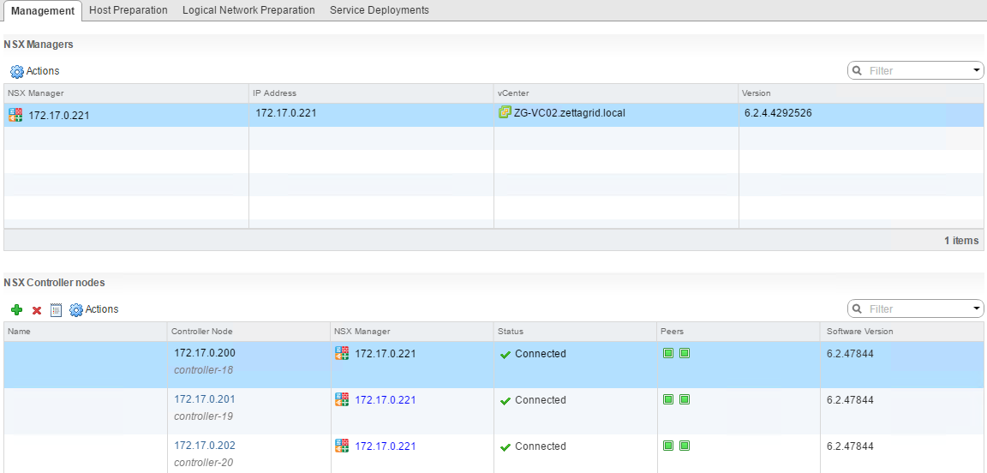Open Actions gear in NSX Managers section
The image size is (987, 473).
pos(17,71)
